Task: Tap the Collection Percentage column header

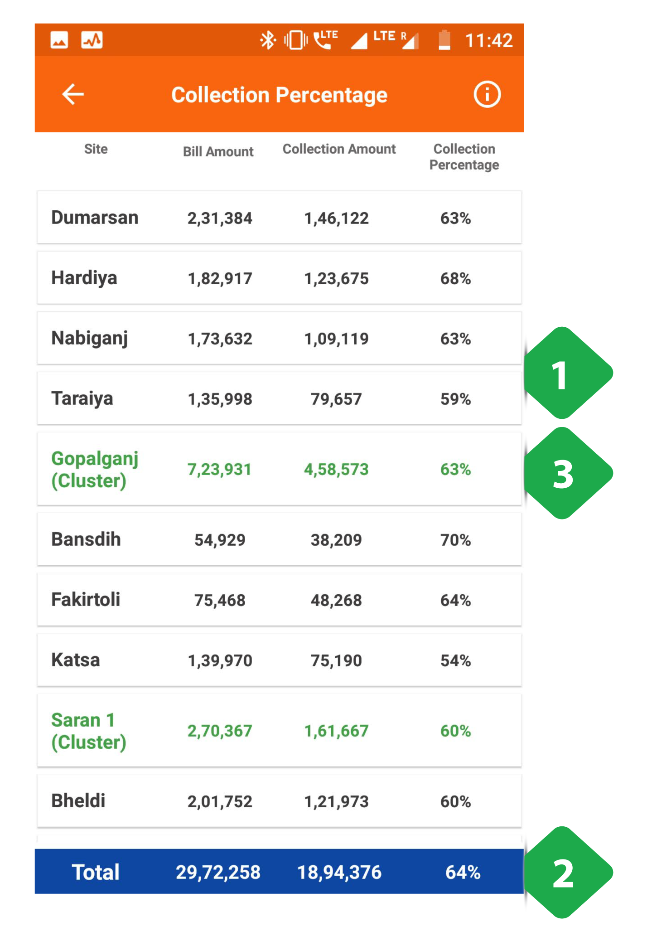Action: pyautogui.click(x=464, y=157)
